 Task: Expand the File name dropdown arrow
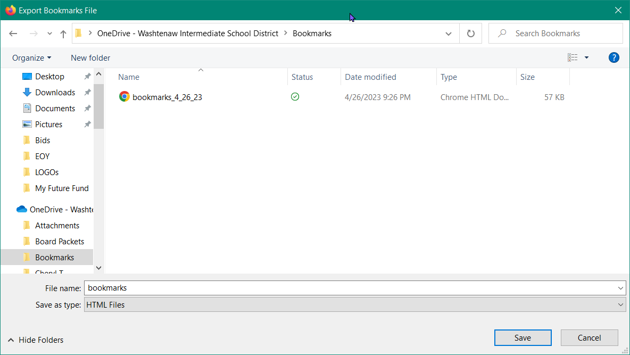620,288
